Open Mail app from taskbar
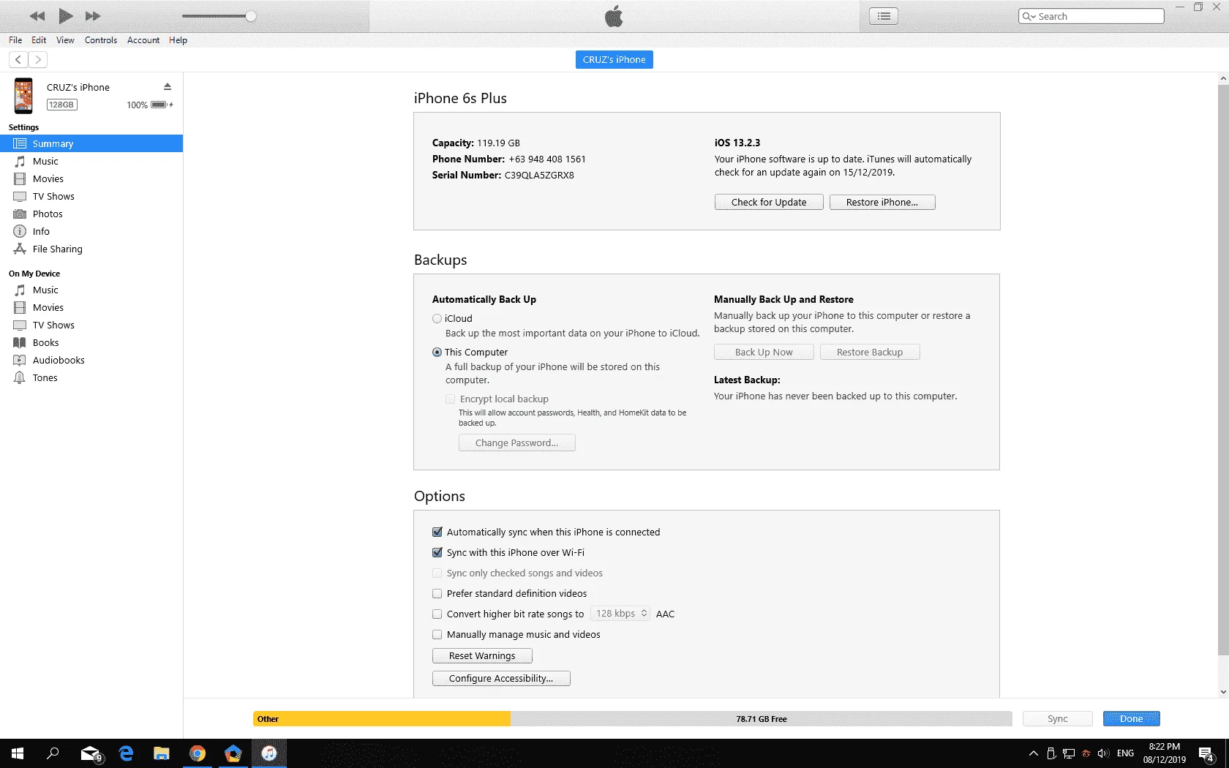 (x=90, y=753)
